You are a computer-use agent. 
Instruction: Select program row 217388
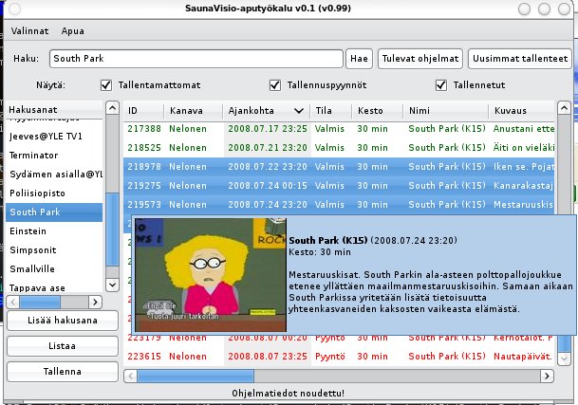(339, 129)
